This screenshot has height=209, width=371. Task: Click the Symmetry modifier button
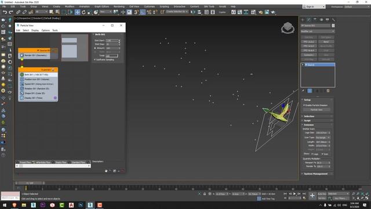(309, 55)
